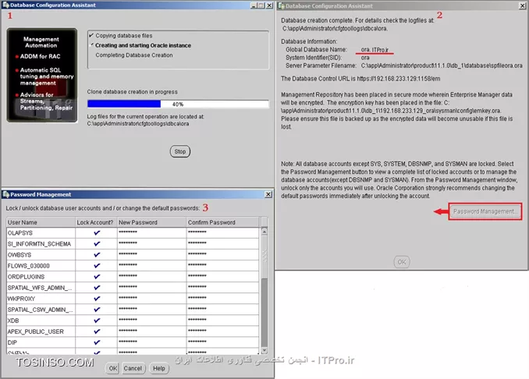The width and height of the screenshot is (529, 379).
Task: Select the WKPROXY user name cell
Action: coord(41,299)
